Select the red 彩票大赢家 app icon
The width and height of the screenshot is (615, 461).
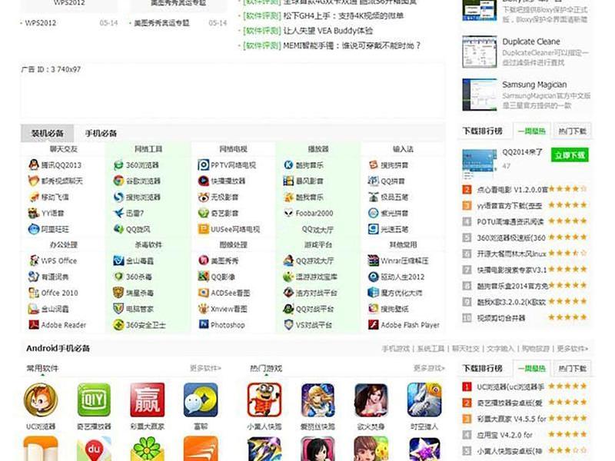[147, 400]
